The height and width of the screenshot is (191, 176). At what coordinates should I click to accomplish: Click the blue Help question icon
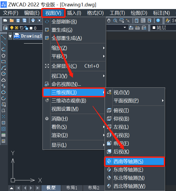click(158, 20)
